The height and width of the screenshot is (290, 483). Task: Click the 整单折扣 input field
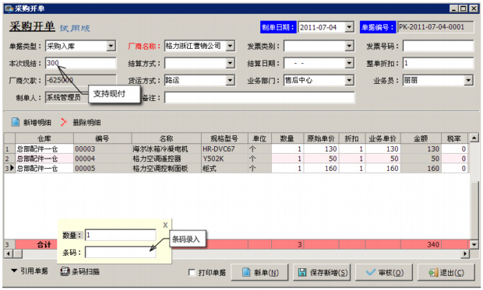(438, 63)
